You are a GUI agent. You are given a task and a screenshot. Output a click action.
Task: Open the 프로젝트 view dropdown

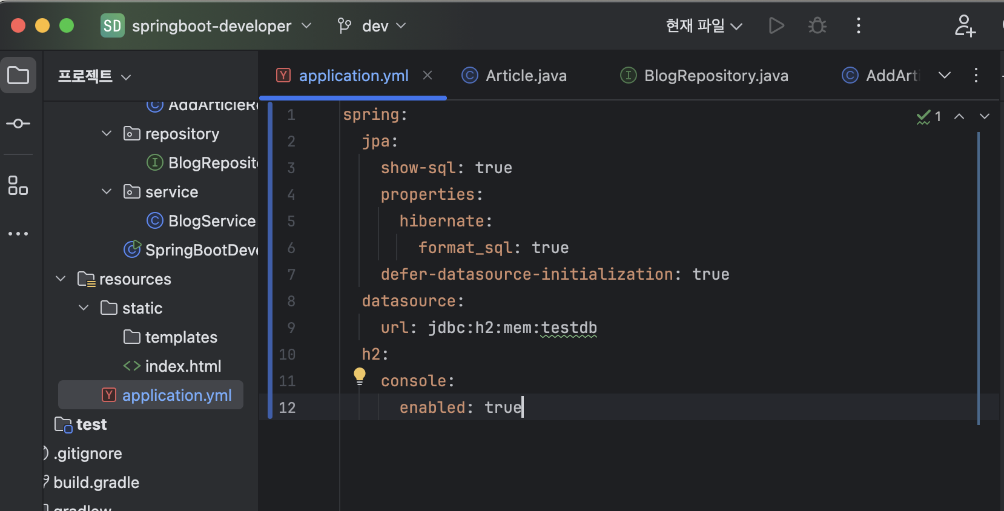click(x=94, y=76)
